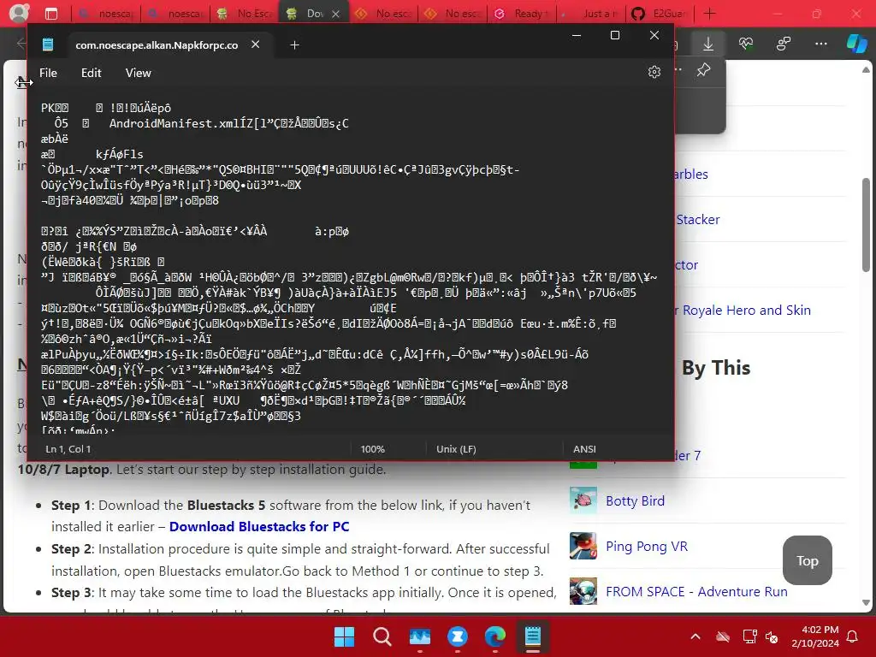This screenshot has width=876, height=657.
Task: Open Notepad from taskbar
Action: pyautogui.click(x=533, y=636)
